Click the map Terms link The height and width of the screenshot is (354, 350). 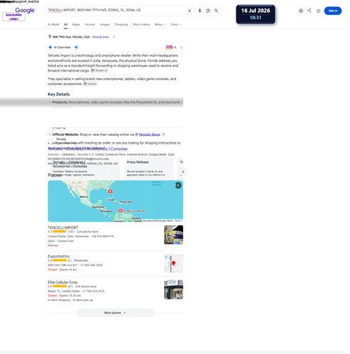tap(178, 221)
